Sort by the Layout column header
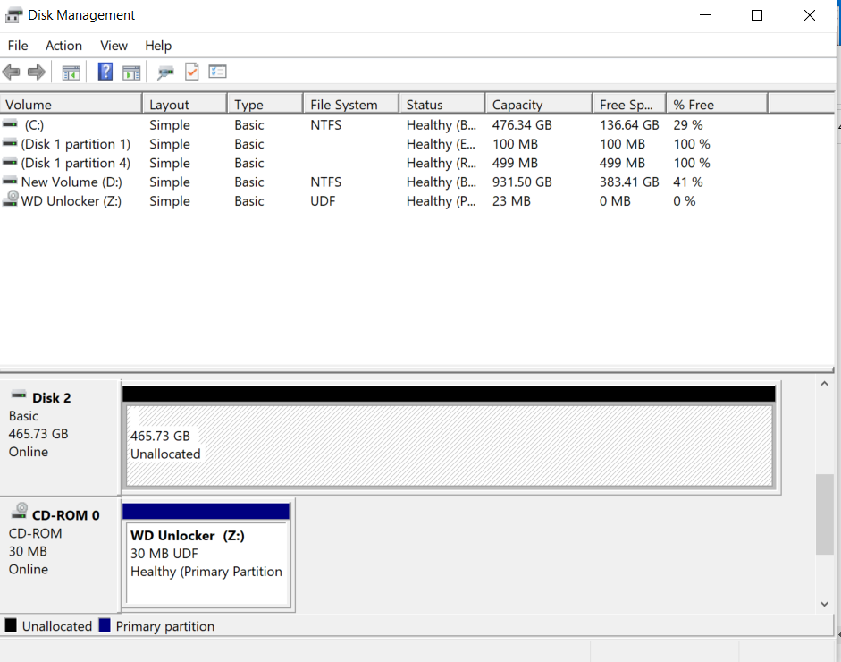The width and height of the screenshot is (841, 662). tap(185, 104)
